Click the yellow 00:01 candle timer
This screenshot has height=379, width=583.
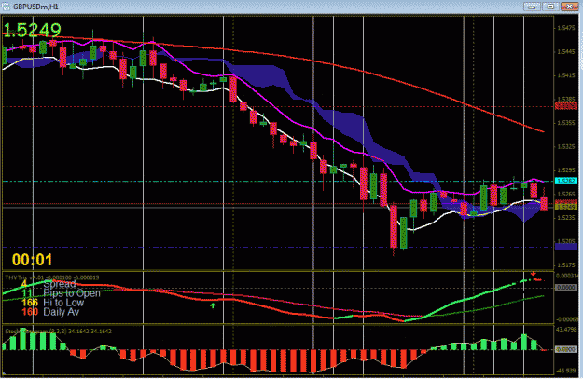point(32,260)
